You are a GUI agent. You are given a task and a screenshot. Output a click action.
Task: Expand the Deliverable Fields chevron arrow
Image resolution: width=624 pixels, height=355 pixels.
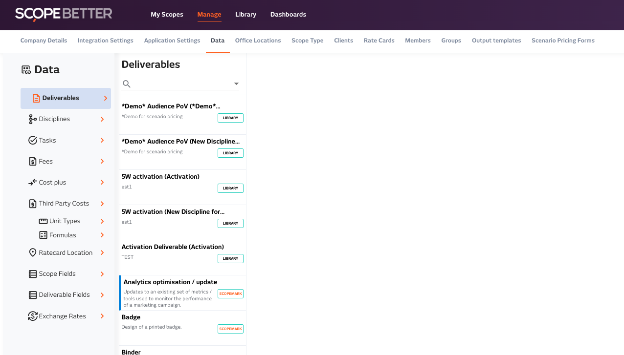102,295
